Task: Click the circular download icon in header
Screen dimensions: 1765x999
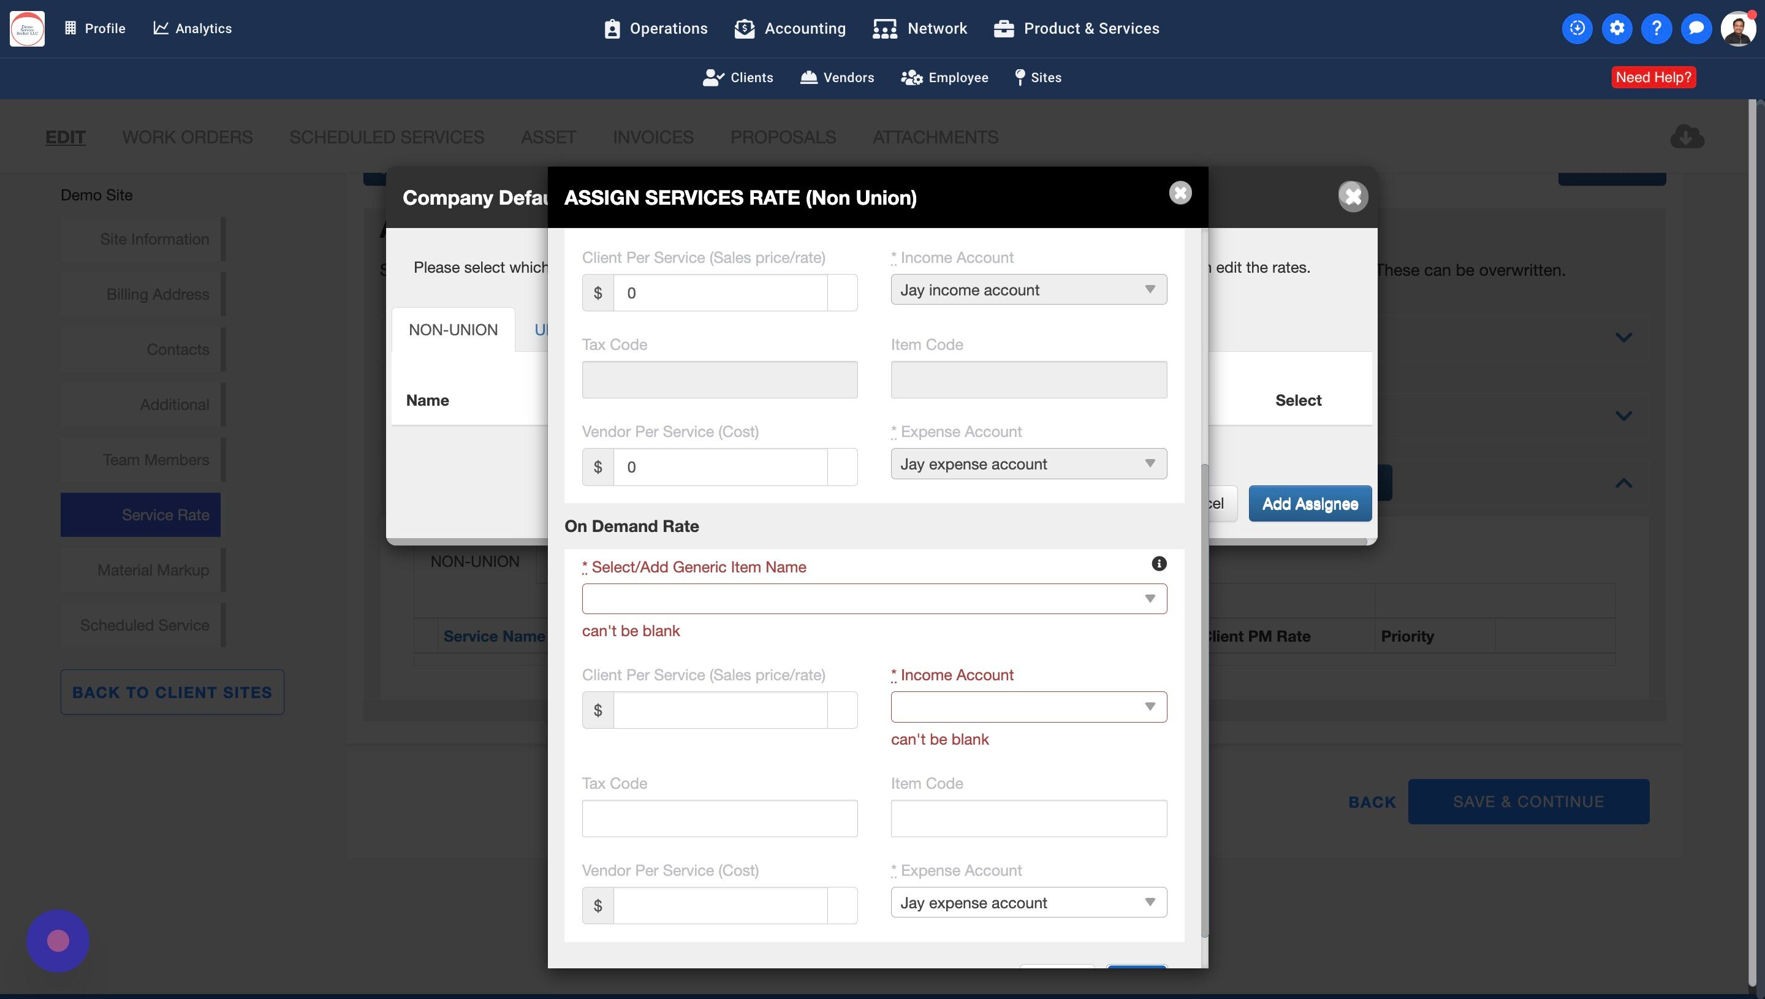Action: pyautogui.click(x=1577, y=28)
